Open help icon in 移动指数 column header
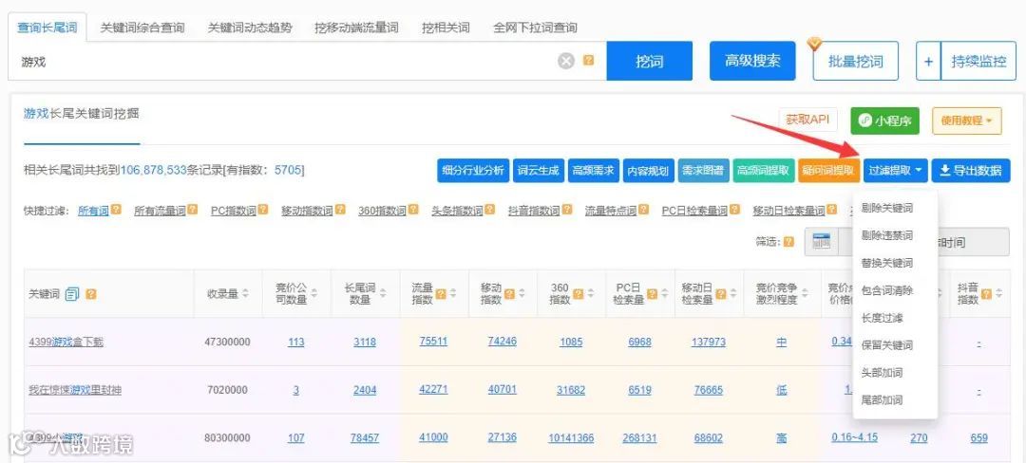 click(x=510, y=293)
